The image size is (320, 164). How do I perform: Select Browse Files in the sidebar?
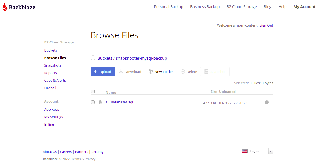pos(55,58)
